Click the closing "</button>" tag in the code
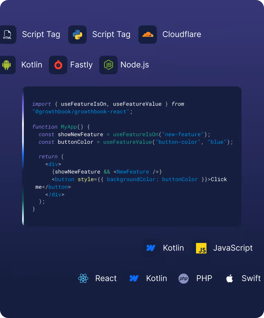 (x=56, y=187)
